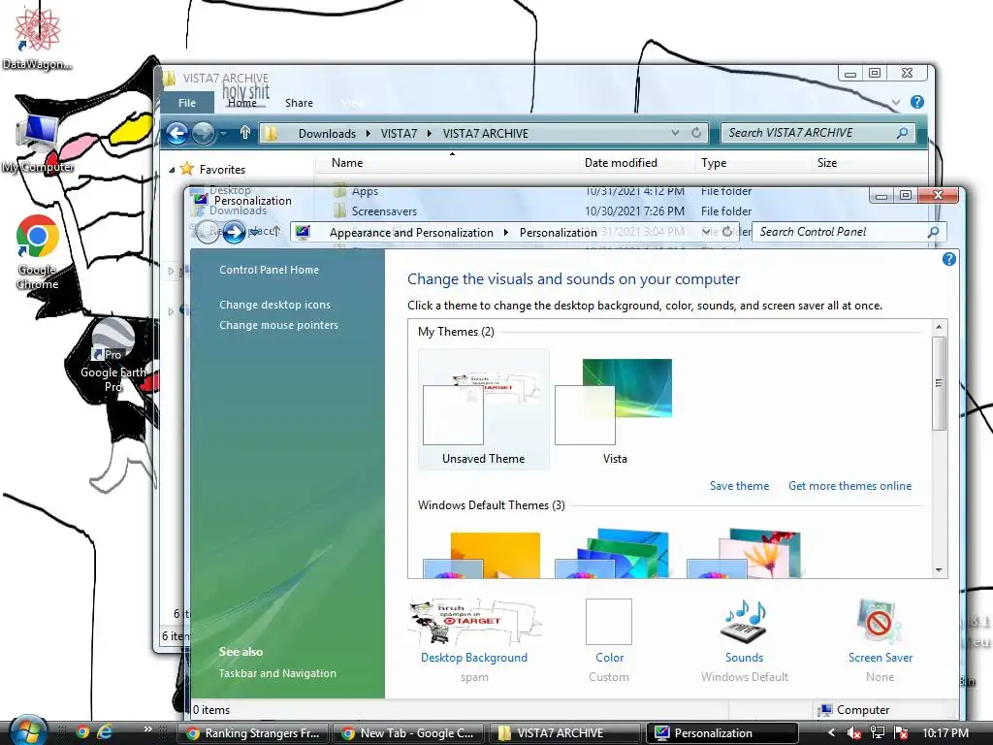Select the Vista theme thumbnail
The width and height of the screenshot is (993, 745).
click(x=614, y=409)
